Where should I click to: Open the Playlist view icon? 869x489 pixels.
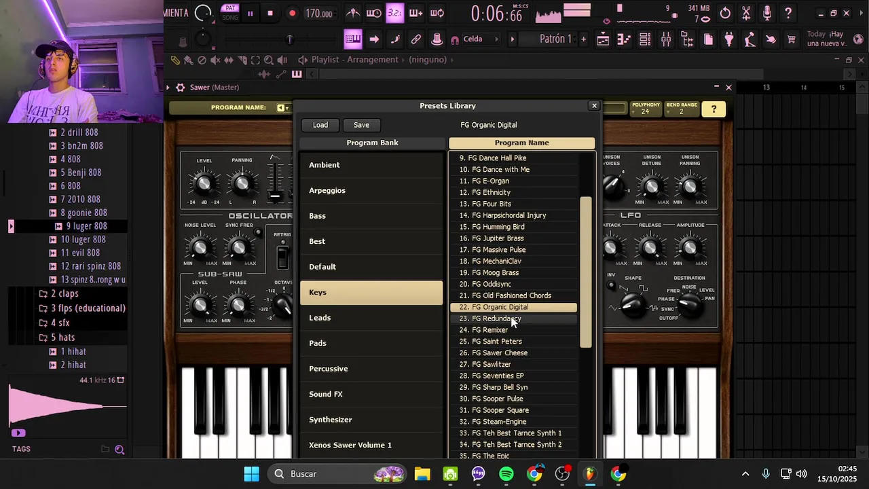[603, 39]
